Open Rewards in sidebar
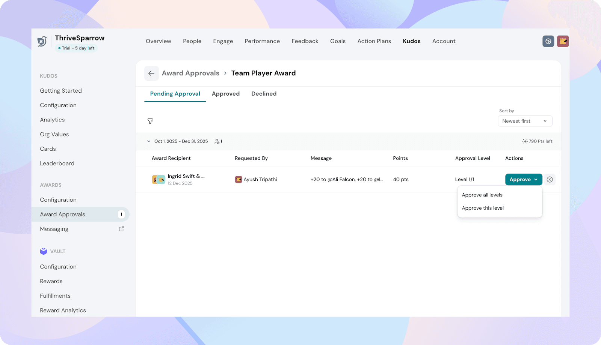Screen dimensions: 601x345 click(x=51, y=281)
